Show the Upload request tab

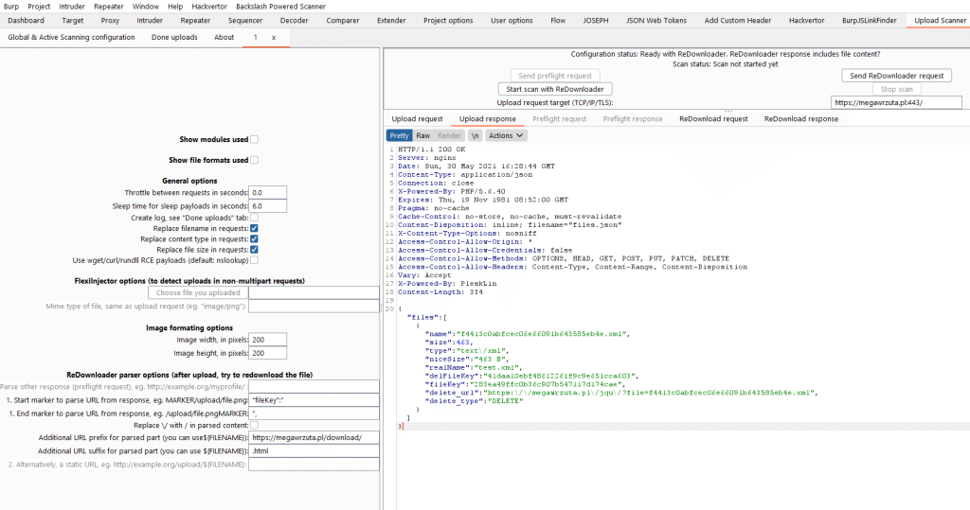click(417, 118)
